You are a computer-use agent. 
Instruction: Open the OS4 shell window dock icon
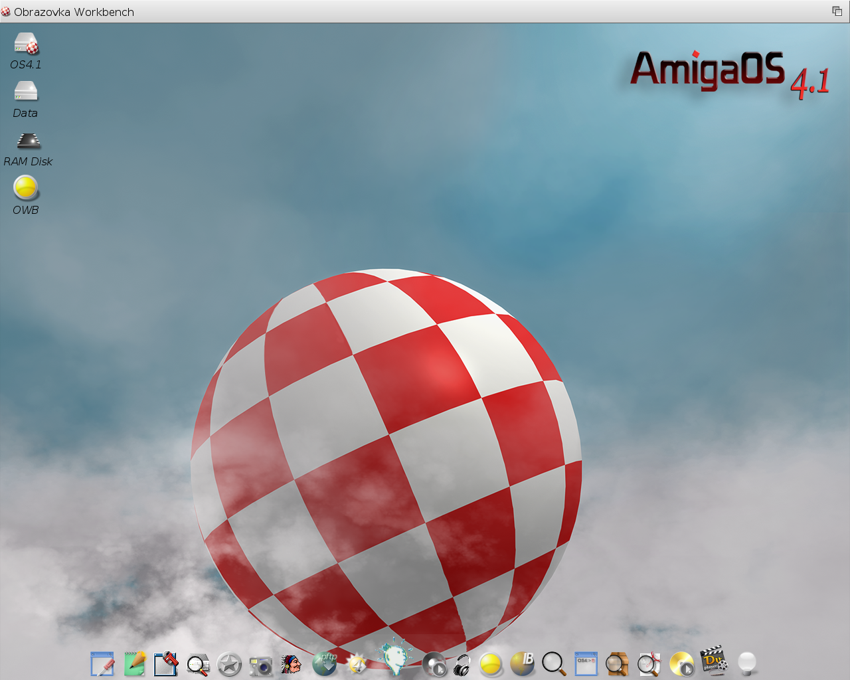586,663
